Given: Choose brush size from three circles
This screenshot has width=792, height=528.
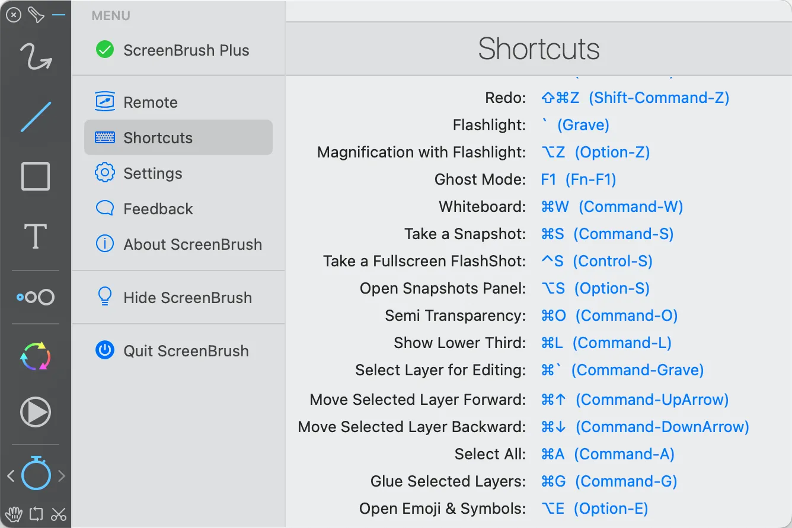Looking at the screenshot, I should 36,297.
